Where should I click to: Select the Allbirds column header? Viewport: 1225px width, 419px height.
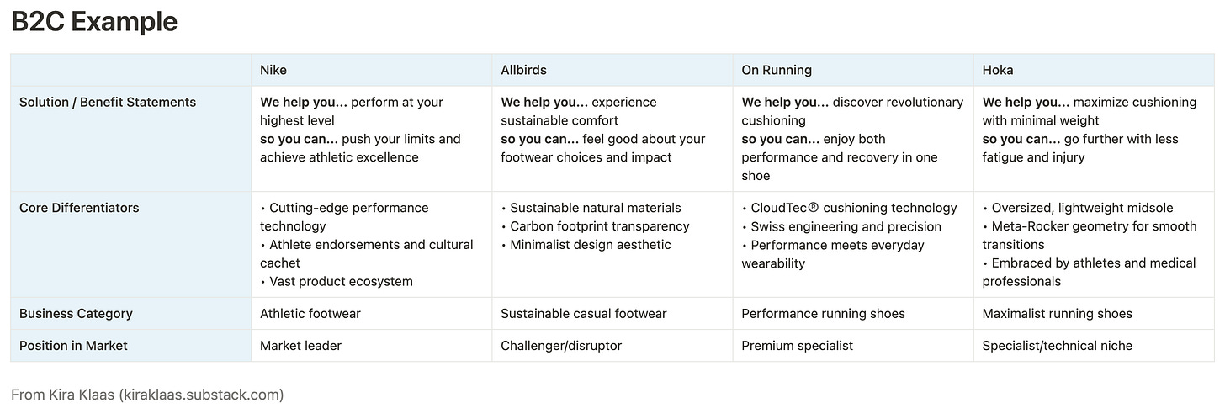click(523, 70)
